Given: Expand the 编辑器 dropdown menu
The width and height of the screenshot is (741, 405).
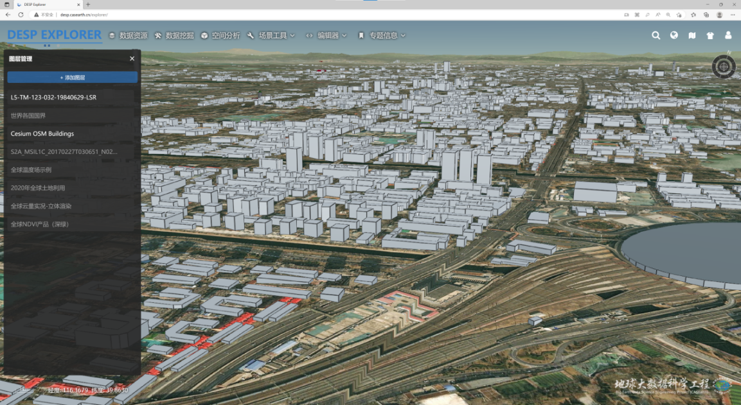Looking at the screenshot, I should pyautogui.click(x=326, y=36).
